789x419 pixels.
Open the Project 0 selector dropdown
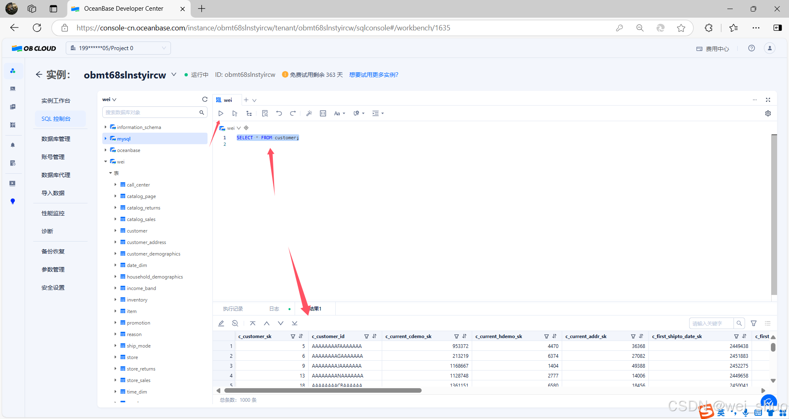pos(118,48)
